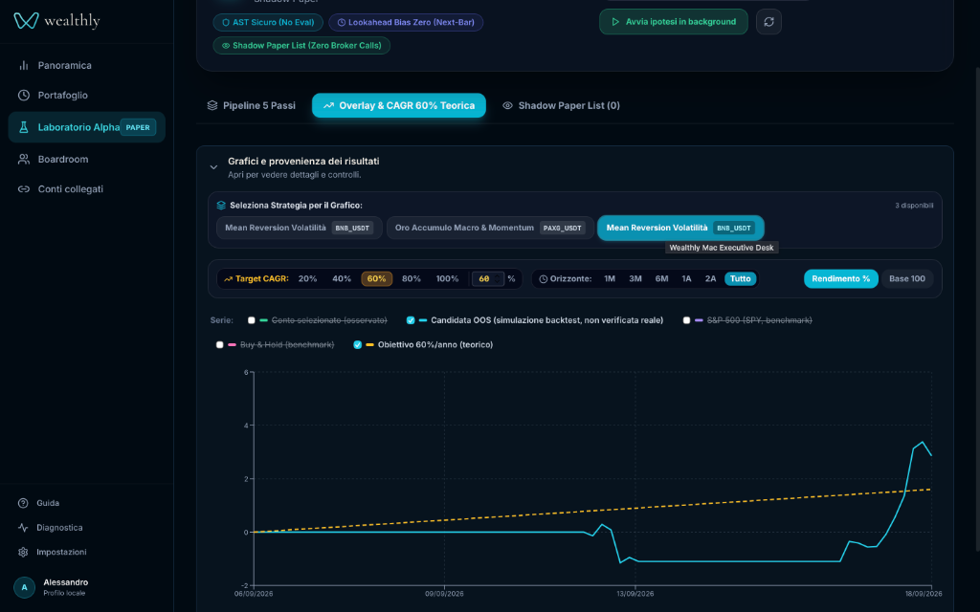Set Orizzonte to 1A

click(687, 278)
